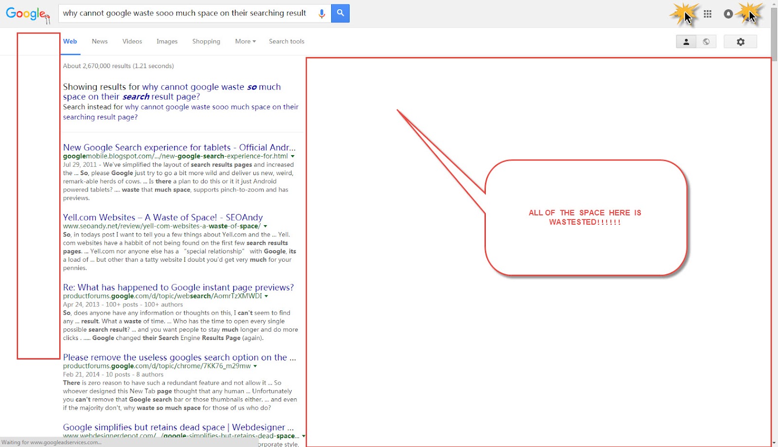Screen dimensions: 778x447
Task: Click the productforums.google.com chrome URL text
Action: tap(157, 366)
